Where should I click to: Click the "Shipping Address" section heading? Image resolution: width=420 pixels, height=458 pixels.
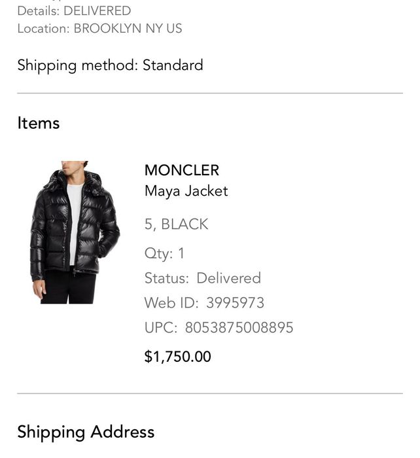(86, 432)
